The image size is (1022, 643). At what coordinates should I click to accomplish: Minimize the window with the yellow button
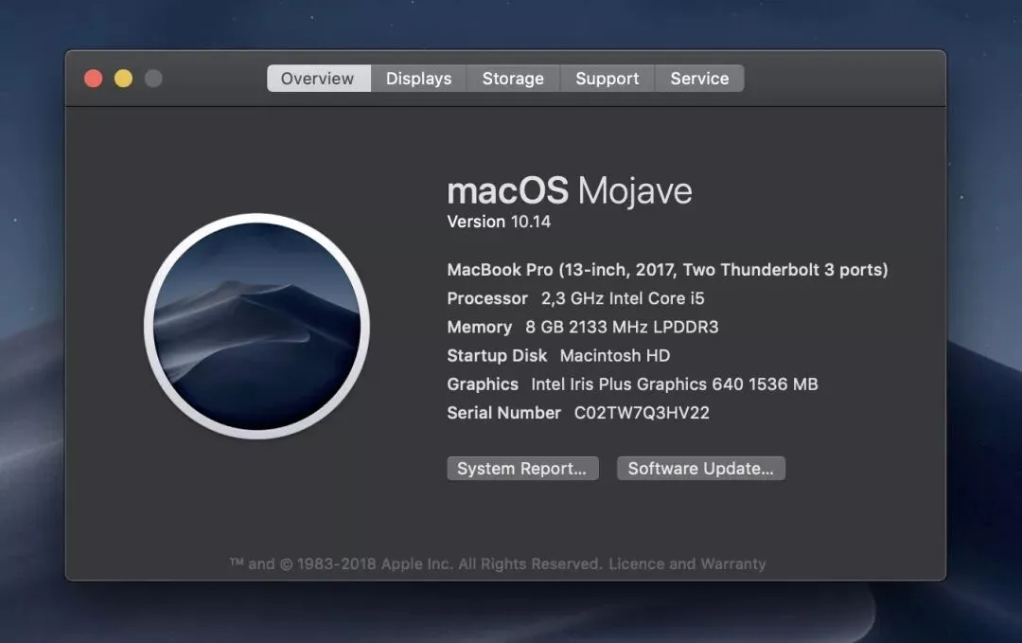pyautogui.click(x=123, y=79)
